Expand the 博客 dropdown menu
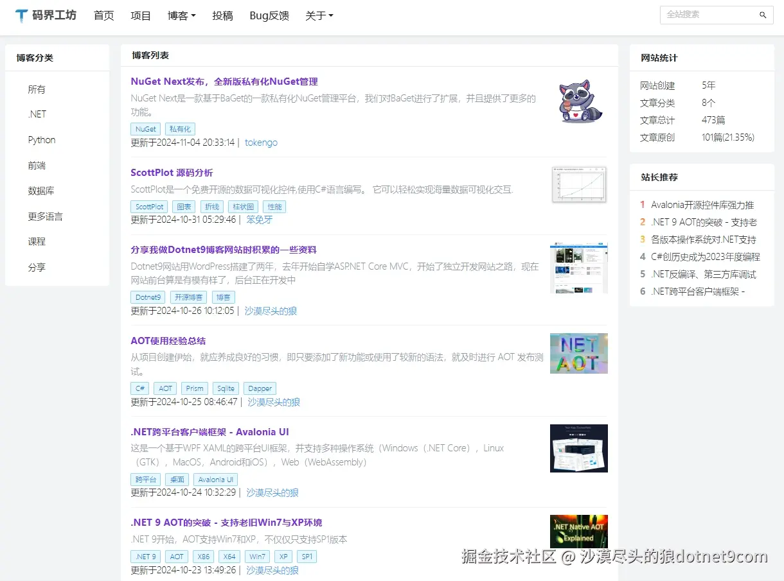Image resolution: width=784 pixels, height=581 pixels. click(182, 15)
